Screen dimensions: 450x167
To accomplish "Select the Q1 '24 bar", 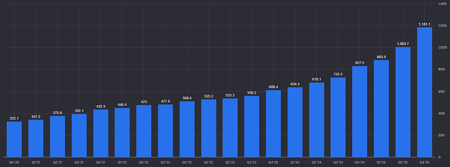I will click(x=295, y=122).
